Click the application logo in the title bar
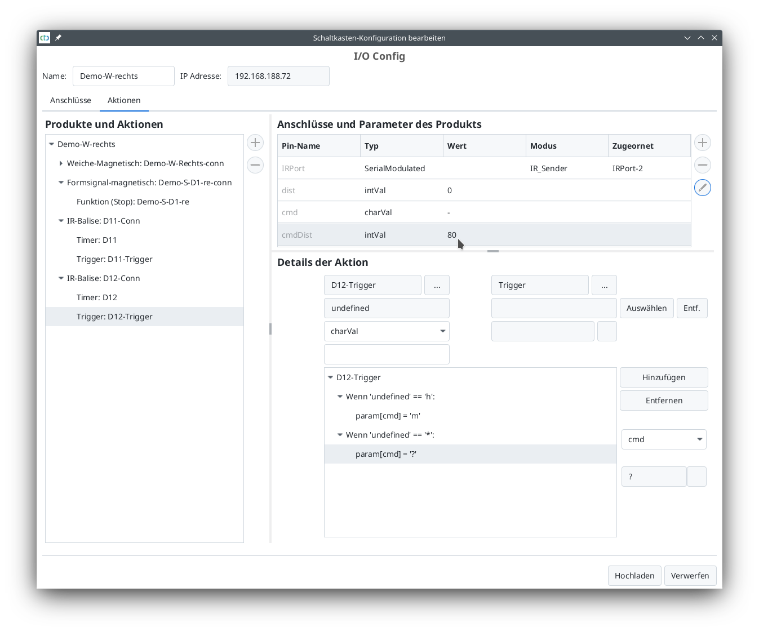Viewport: 759px width, 632px height. (45, 38)
